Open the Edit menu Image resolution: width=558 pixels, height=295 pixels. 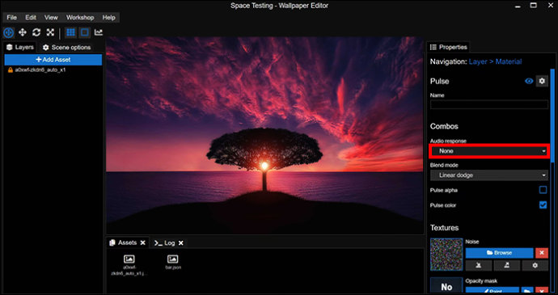[x=31, y=18]
